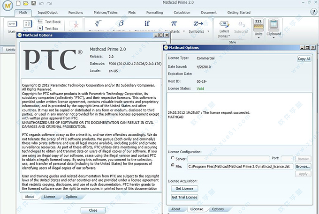Insert a Text Box

[48, 29]
